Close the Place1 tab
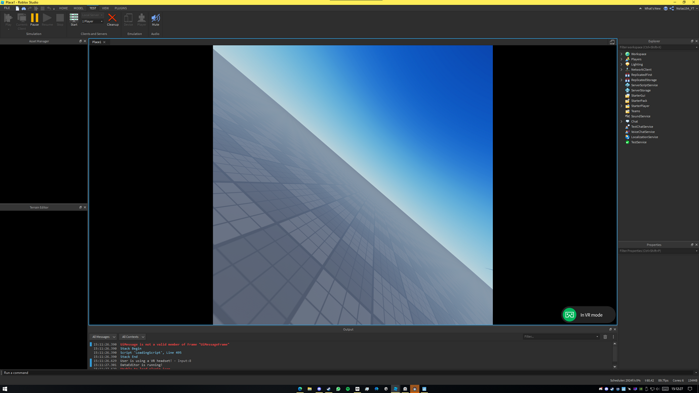Screen dimensions: 699x393 tap(104, 42)
